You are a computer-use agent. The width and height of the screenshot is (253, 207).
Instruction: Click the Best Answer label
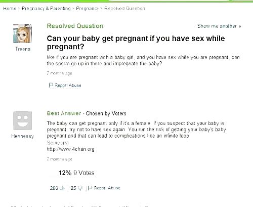(64, 113)
